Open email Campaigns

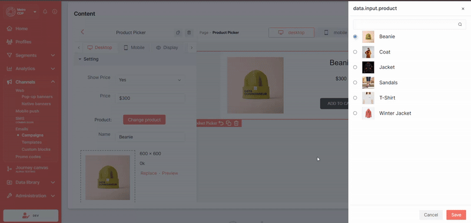coord(32,135)
